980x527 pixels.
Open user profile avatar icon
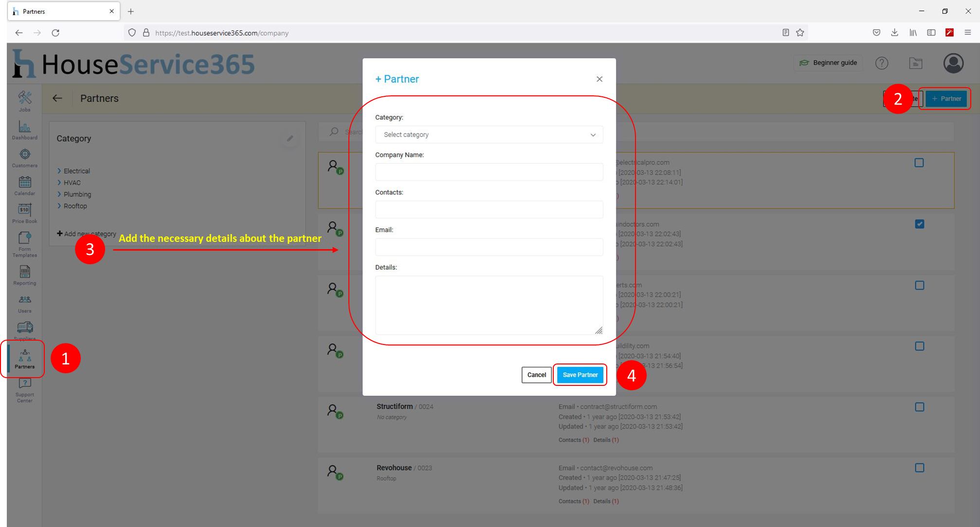[953, 63]
